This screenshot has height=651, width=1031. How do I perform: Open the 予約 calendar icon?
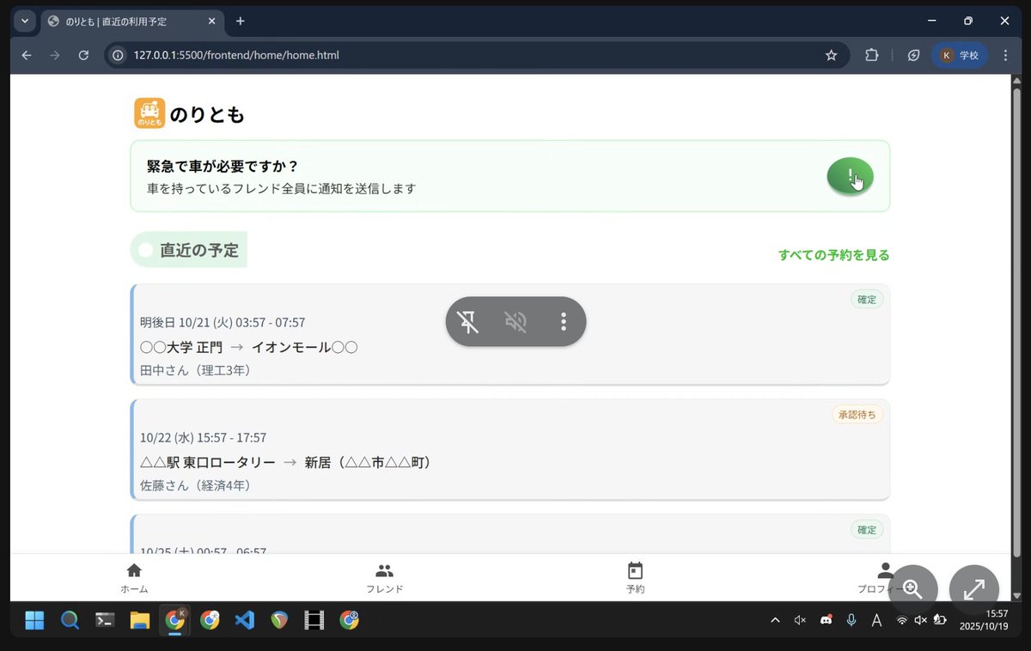[x=635, y=575]
